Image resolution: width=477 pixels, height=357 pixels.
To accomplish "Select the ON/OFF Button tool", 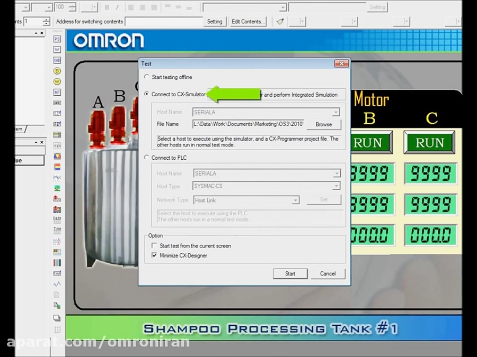I will pos(57,39).
